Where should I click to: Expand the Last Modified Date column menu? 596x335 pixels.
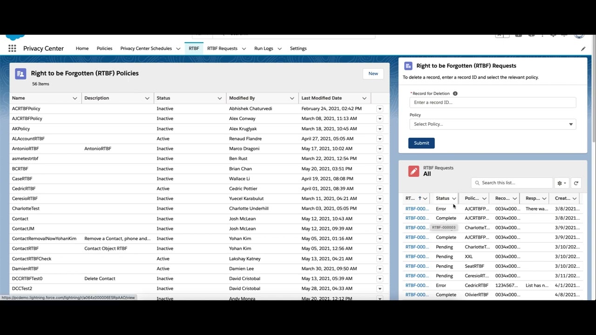pos(364,98)
